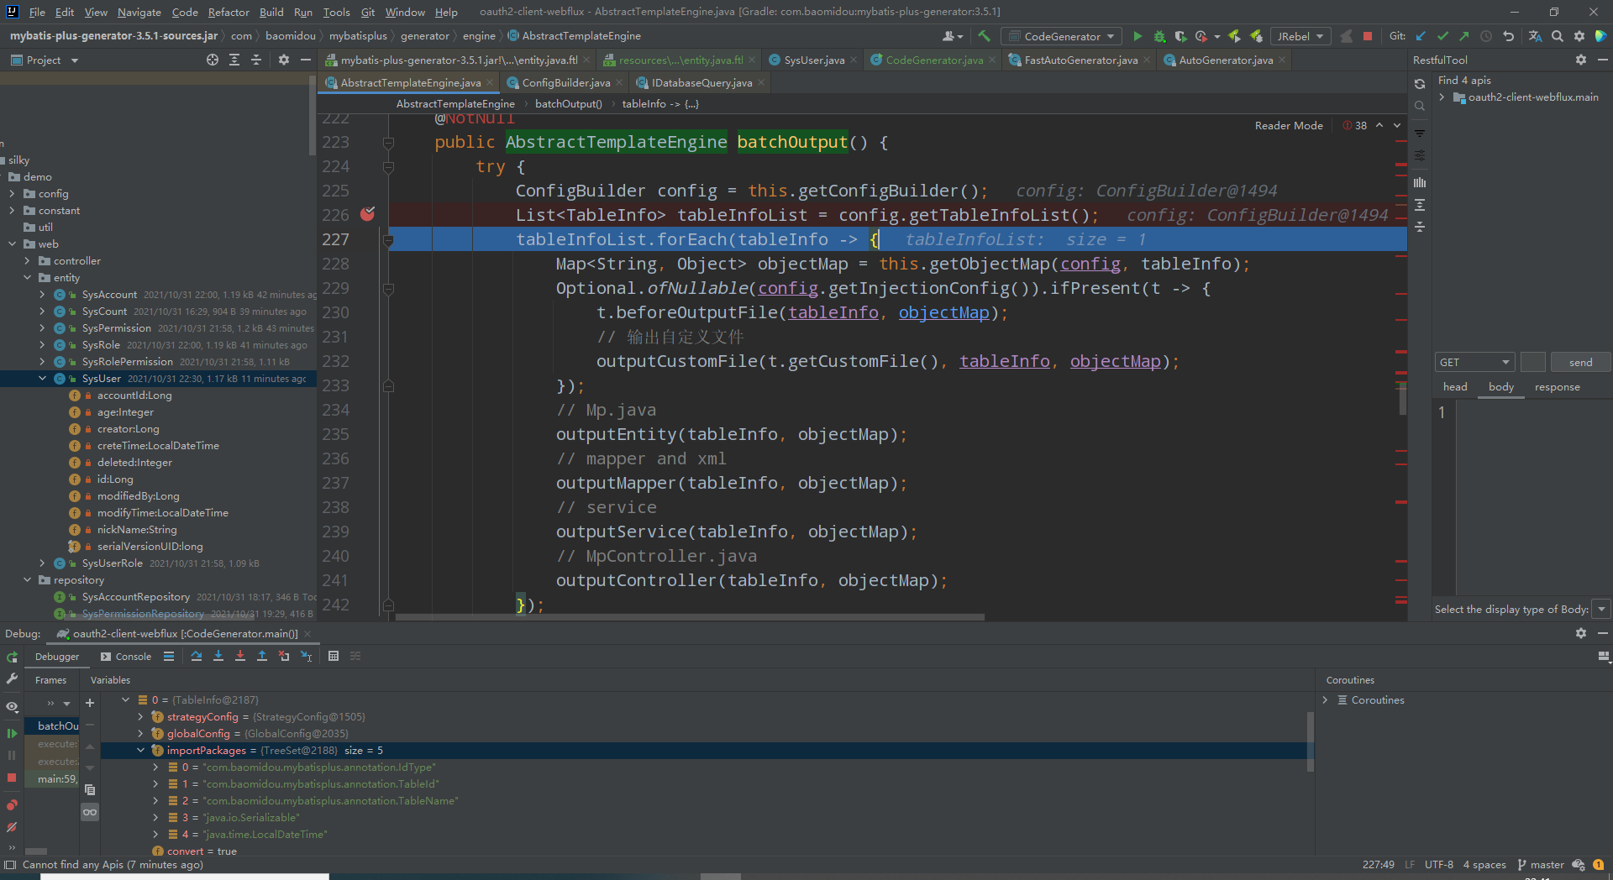Screen dimensions: 1613x880
Task: Push commits with the green Git arrow
Action: [x=1464, y=36]
